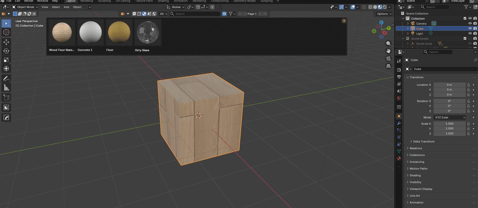Open the View Layer properties tab
This screenshot has height=208, width=478.
pos(399,84)
